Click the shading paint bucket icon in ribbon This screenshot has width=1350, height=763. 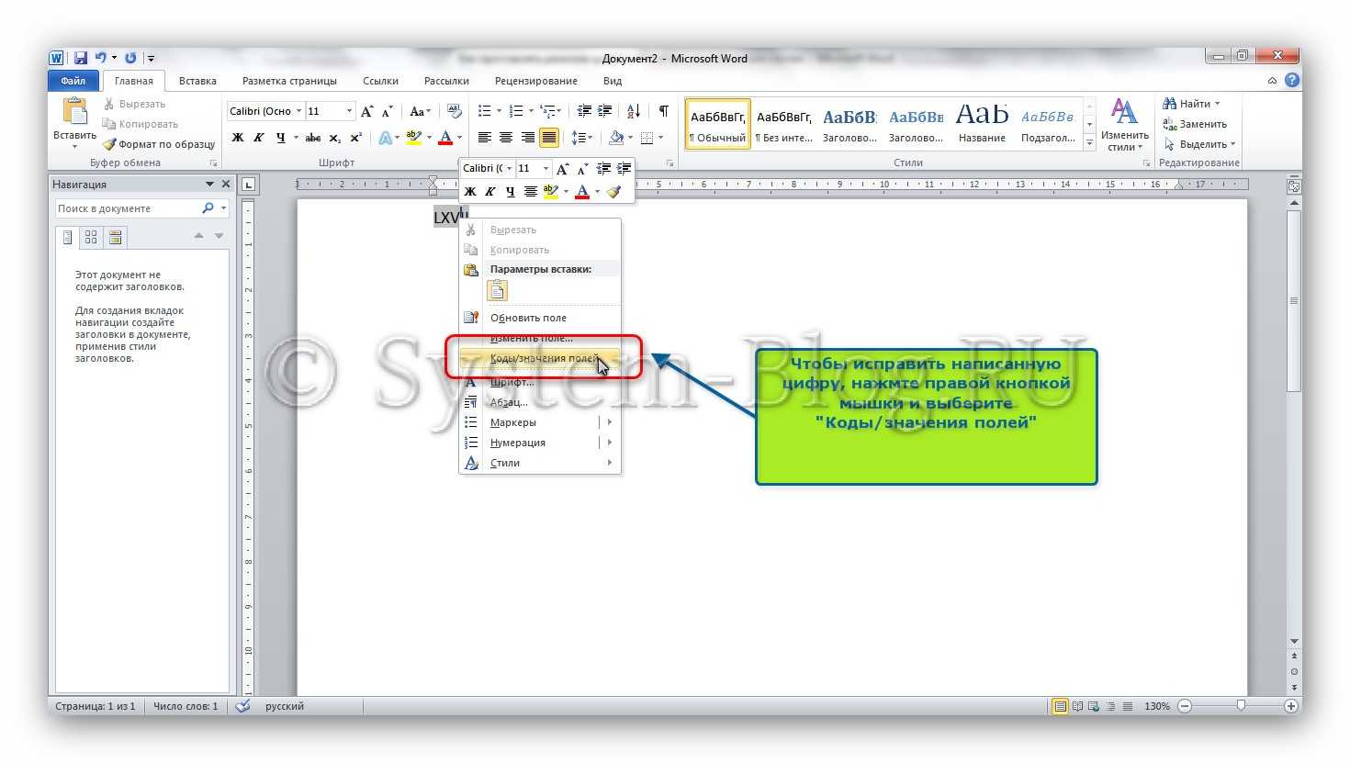coord(616,138)
